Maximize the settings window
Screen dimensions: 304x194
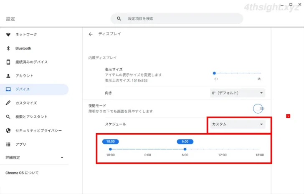point(291,4)
